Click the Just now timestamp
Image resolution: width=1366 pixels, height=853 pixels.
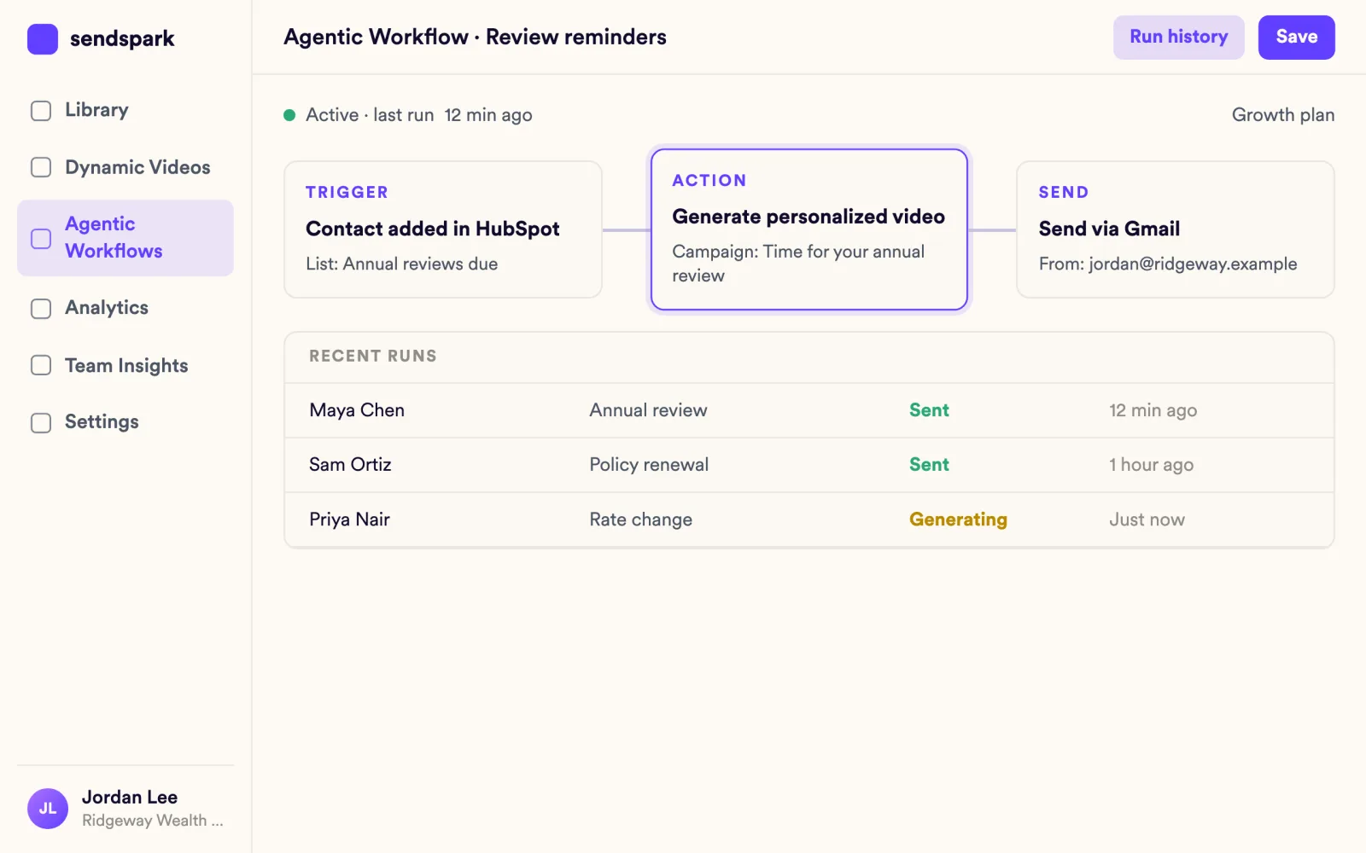point(1147,519)
